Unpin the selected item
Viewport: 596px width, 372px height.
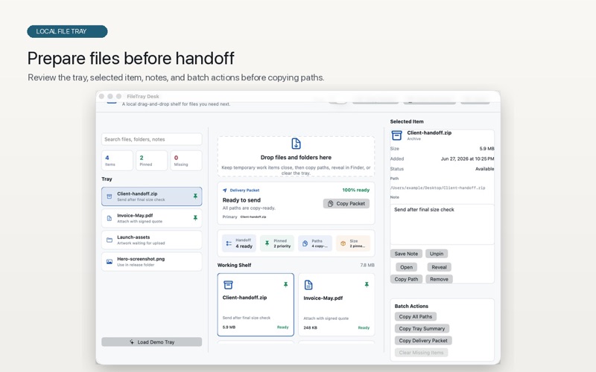(x=437, y=254)
